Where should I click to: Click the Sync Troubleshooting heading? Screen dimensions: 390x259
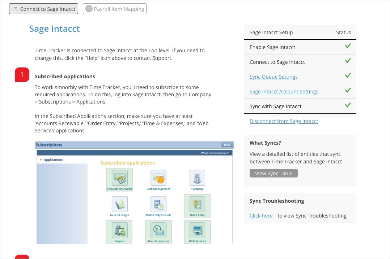(x=276, y=201)
